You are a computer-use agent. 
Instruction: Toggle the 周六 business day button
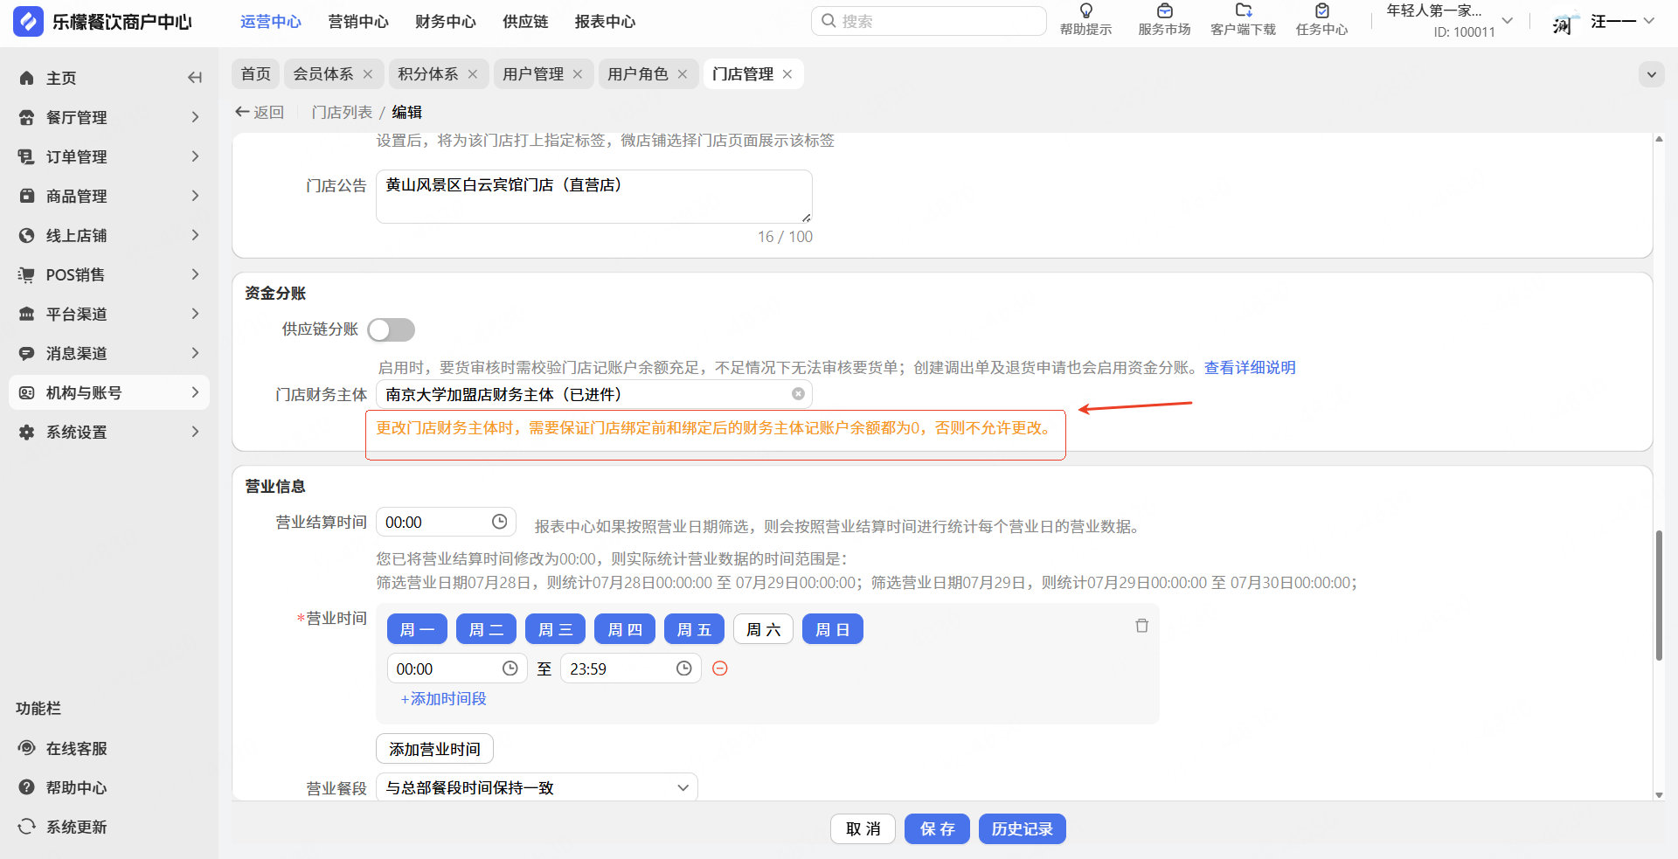763,629
